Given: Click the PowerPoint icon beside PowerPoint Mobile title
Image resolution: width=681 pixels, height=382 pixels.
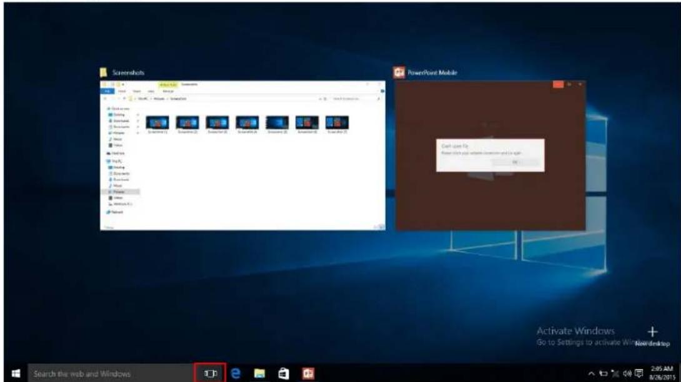Looking at the screenshot, I should coord(399,72).
